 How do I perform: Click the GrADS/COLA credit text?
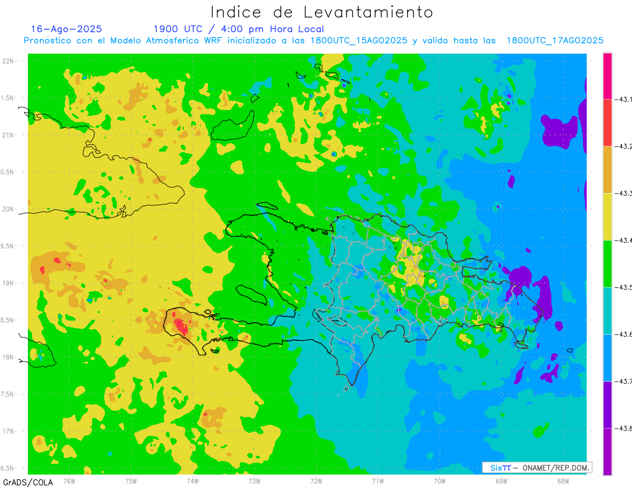pyautogui.click(x=28, y=482)
